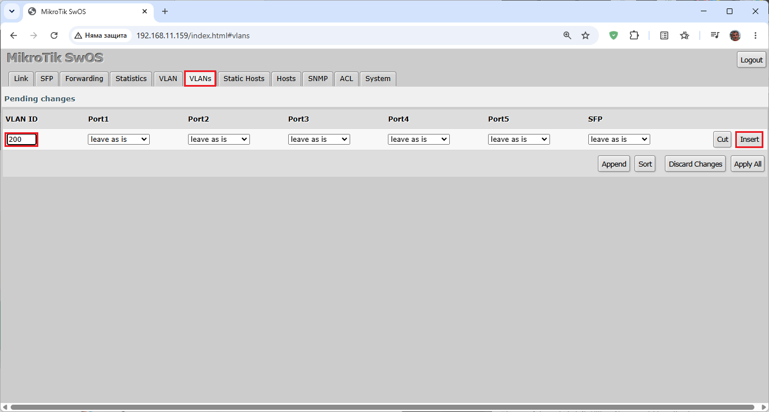
Task: Switch to the Link tab
Action: (21, 79)
